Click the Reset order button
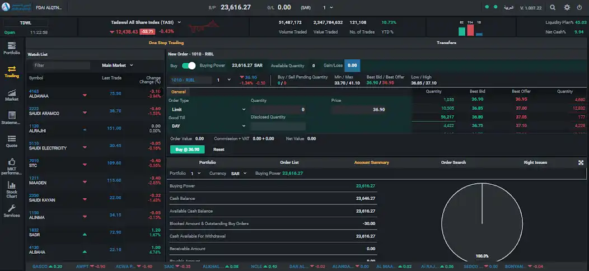Image resolution: width=589 pixels, height=271 pixels. 218,149
